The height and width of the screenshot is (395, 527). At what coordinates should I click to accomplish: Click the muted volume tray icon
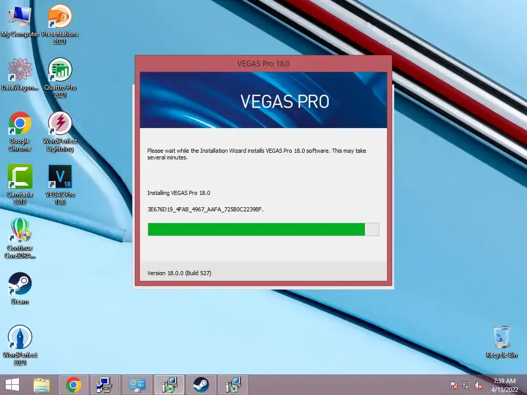pos(479,385)
